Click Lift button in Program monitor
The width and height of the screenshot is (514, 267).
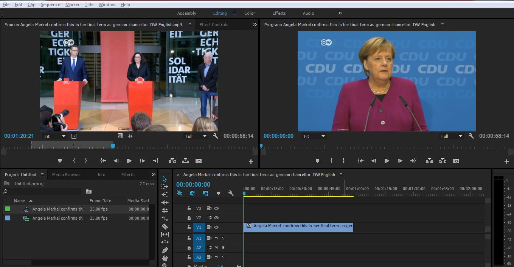coord(429,161)
